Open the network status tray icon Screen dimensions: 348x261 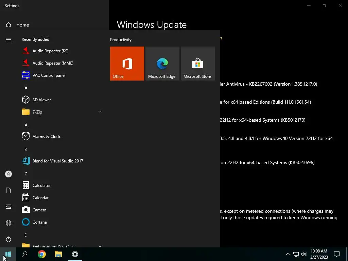point(296,254)
